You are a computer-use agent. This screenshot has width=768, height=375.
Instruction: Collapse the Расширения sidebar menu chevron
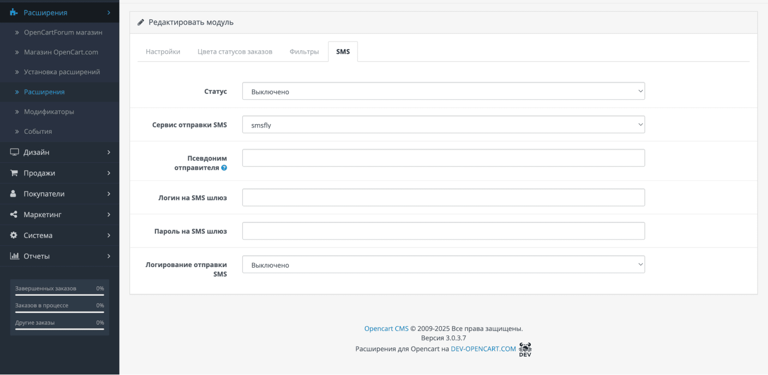[x=109, y=12]
